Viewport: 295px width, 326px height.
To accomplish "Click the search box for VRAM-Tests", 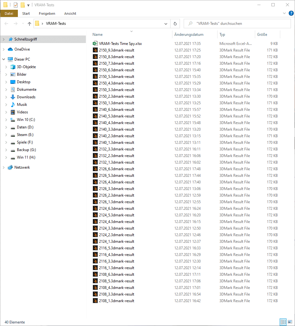I will point(237,24).
